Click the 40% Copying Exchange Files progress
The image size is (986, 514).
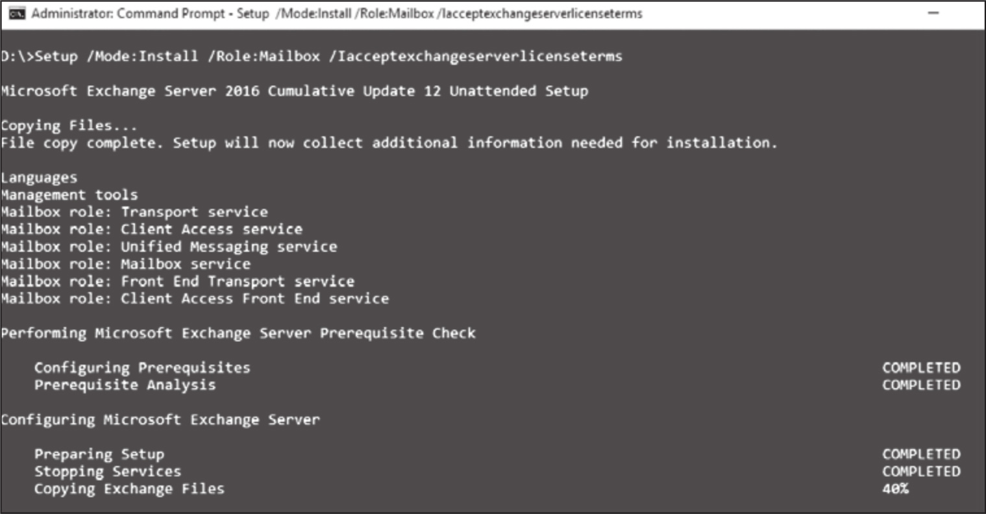coord(895,489)
